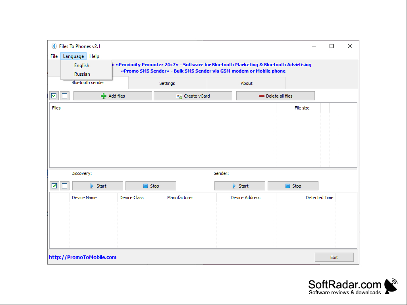Switch to the Settings tab
Image resolution: width=407 pixels, height=305 pixels.
pos(167,83)
